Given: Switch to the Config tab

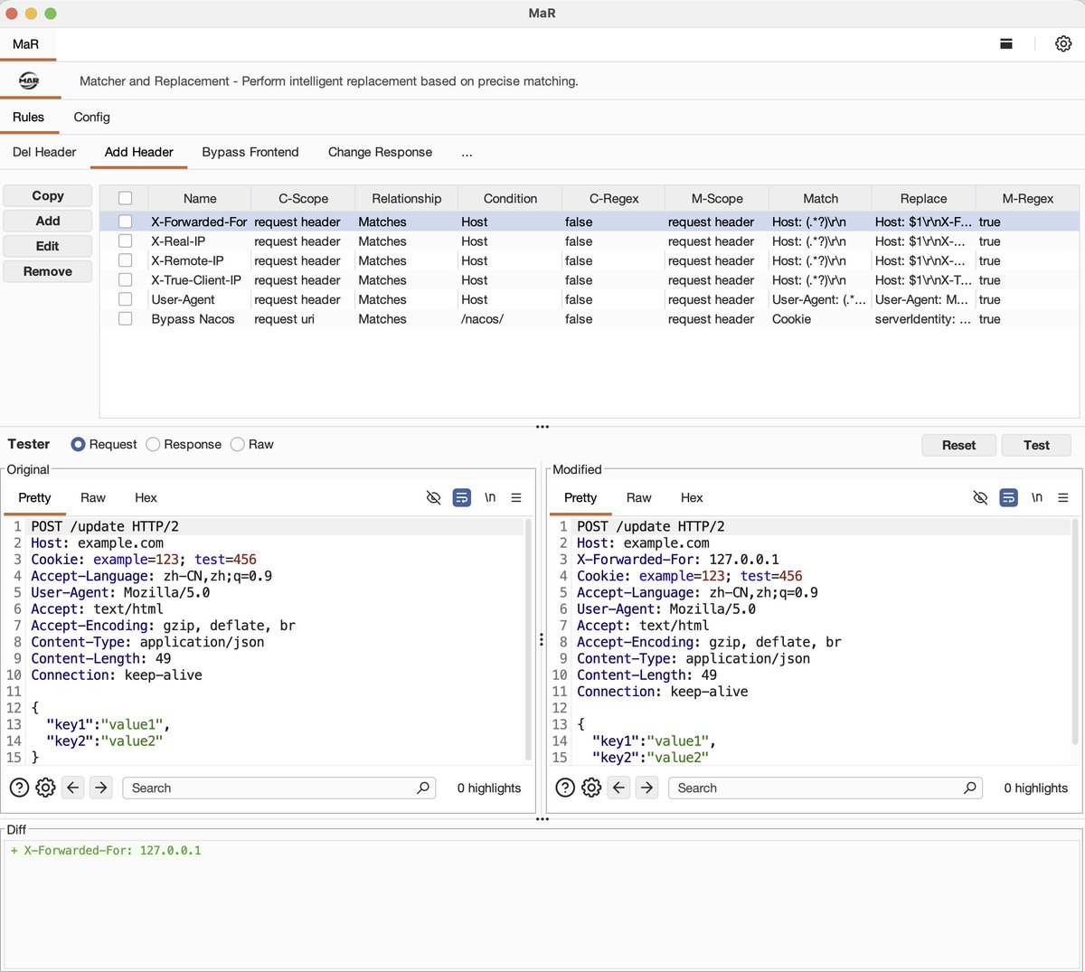Looking at the screenshot, I should tap(91, 117).
